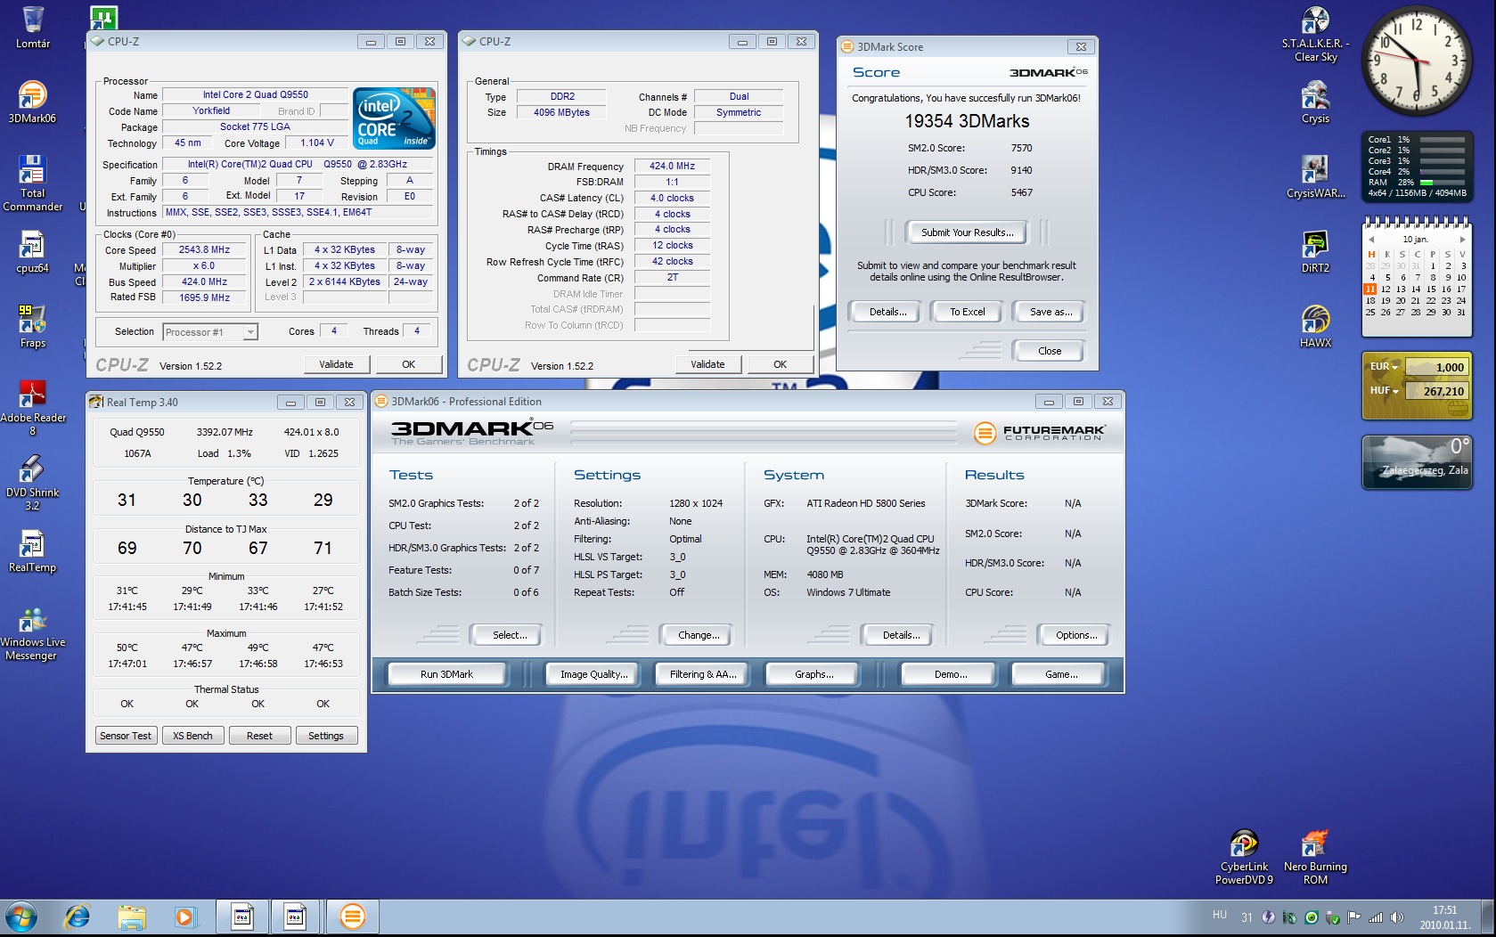Click Validate in the CPU-Z processor window
1496x937 pixels.
336,364
